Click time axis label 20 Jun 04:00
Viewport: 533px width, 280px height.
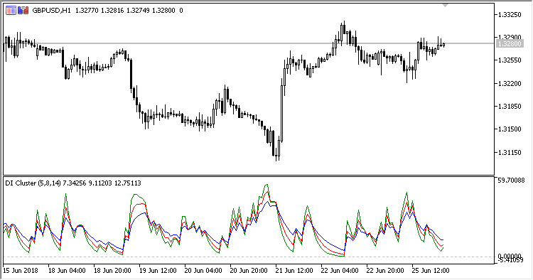(x=203, y=271)
